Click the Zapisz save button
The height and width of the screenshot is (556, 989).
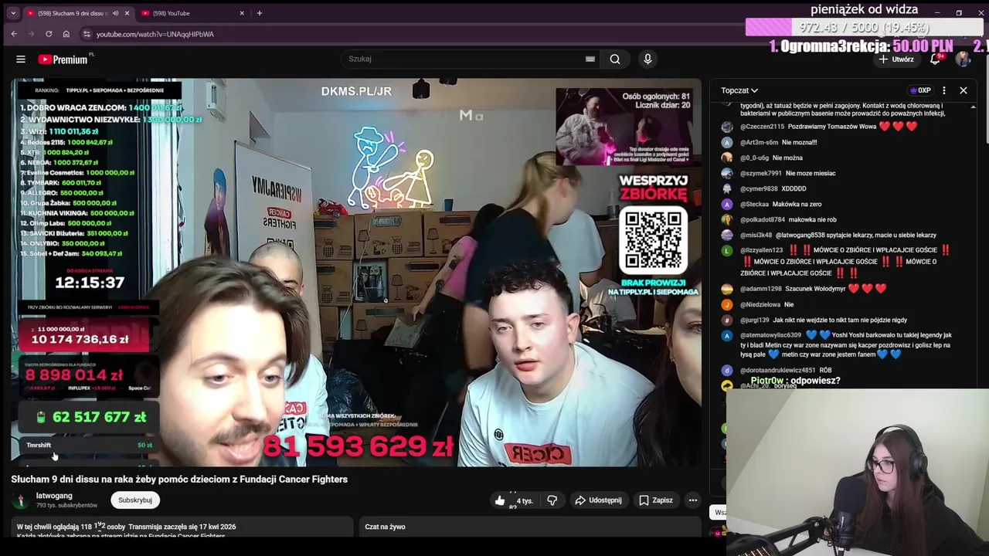(655, 500)
